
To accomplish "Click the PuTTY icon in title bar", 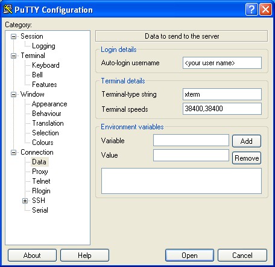I will click(x=8, y=10).
